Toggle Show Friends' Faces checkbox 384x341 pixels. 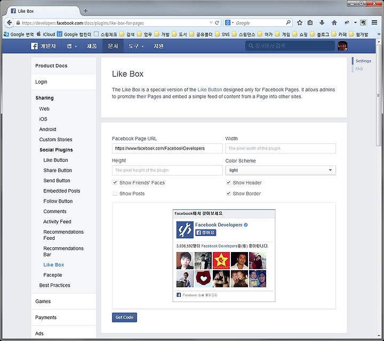(x=115, y=182)
